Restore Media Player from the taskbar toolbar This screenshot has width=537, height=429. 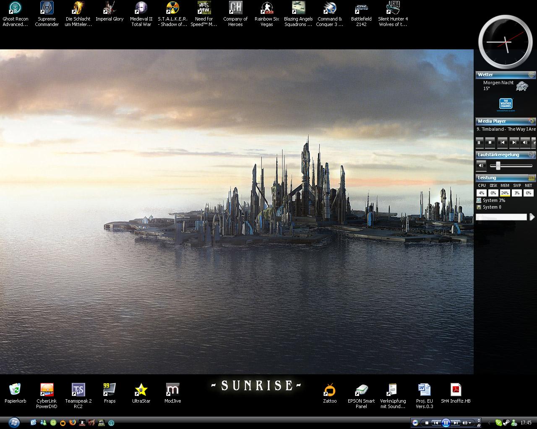[x=479, y=426]
